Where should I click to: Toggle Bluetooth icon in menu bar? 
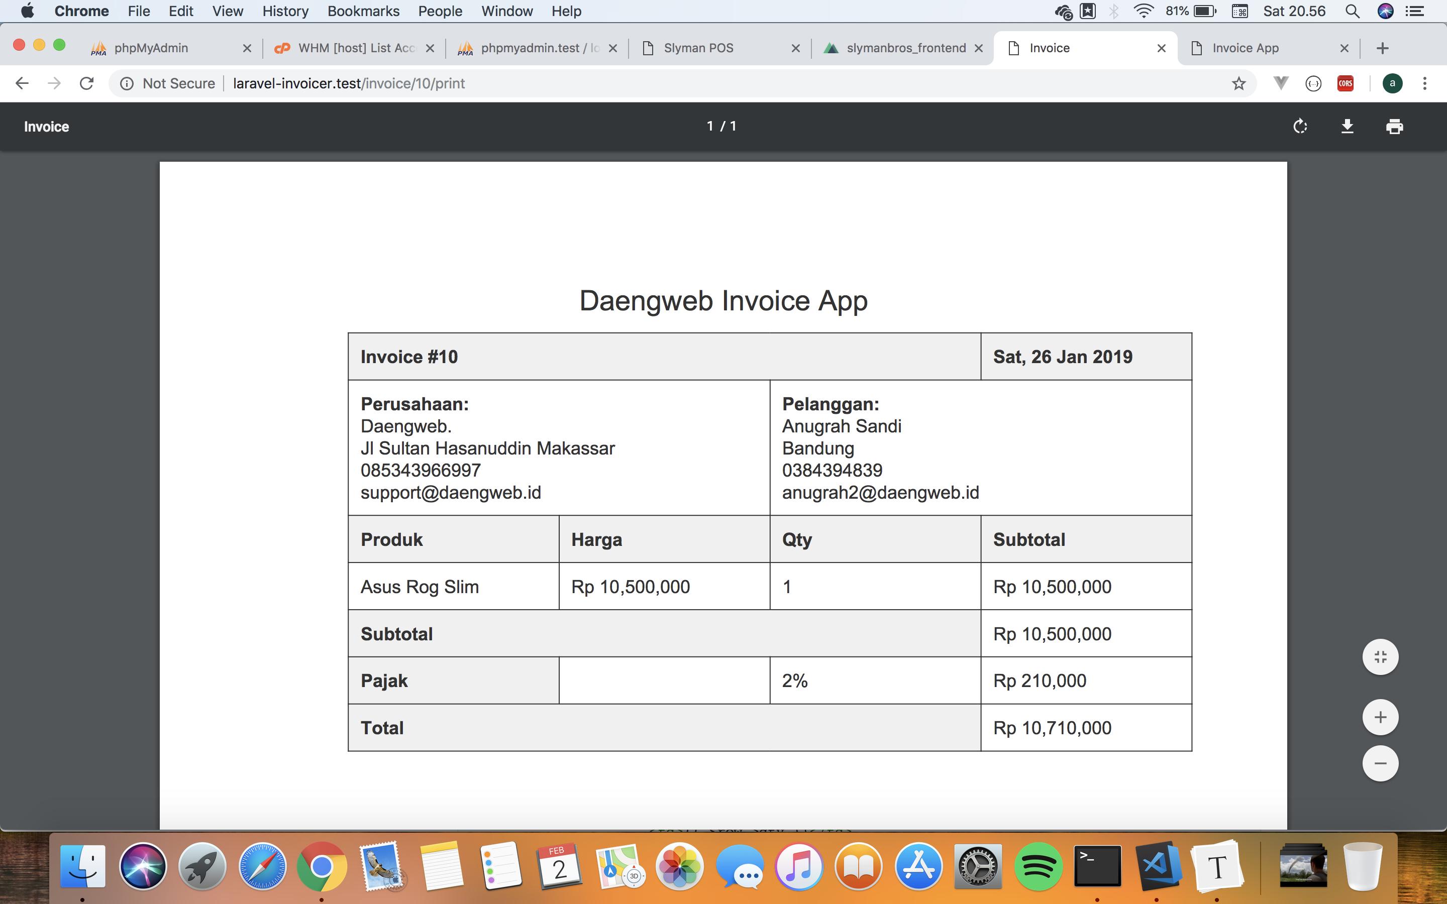(1111, 12)
